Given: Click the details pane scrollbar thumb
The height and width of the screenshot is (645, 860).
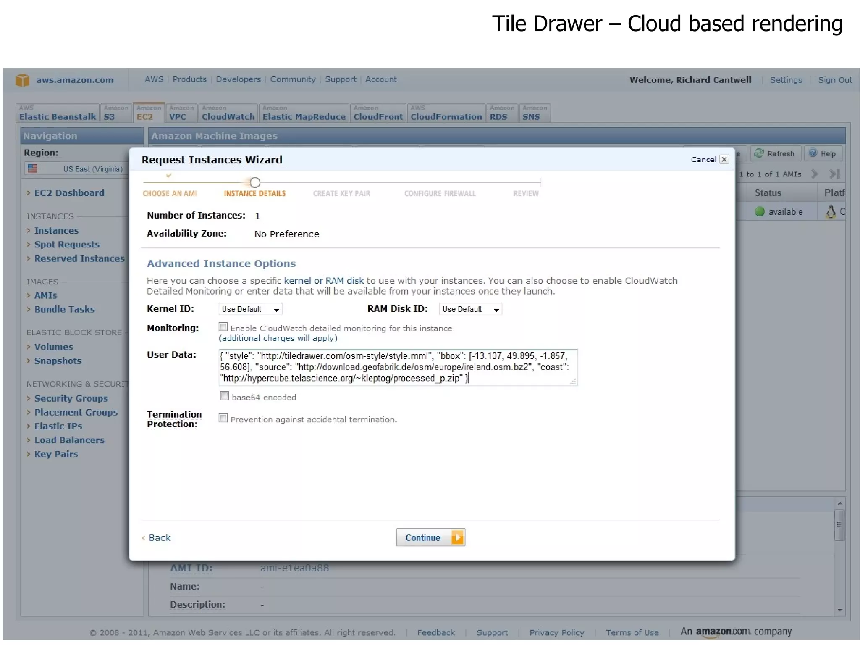Looking at the screenshot, I should tap(839, 524).
